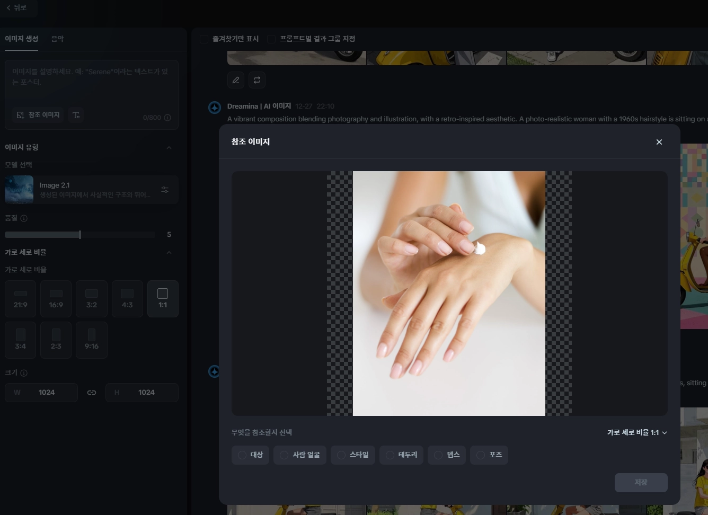Click the 모델 선택 label

pos(19,165)
